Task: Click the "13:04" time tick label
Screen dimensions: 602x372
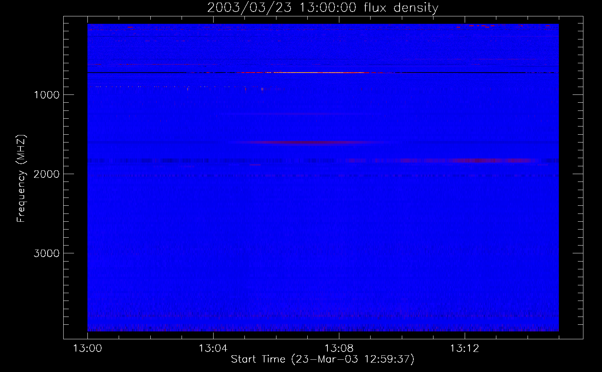Action: point(213,349)
